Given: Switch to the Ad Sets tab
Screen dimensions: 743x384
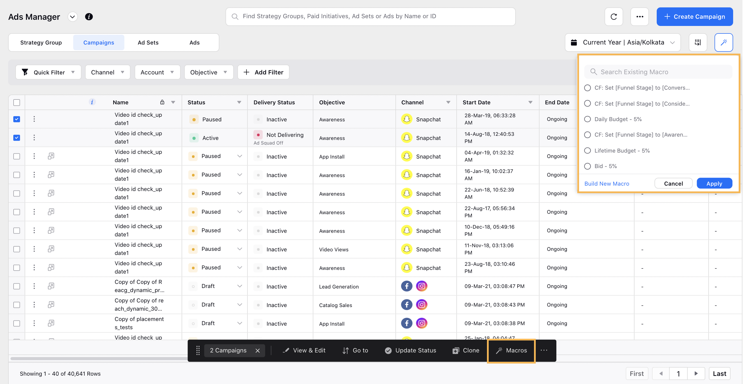Looking at the screenshot, I should pos(148,42).
